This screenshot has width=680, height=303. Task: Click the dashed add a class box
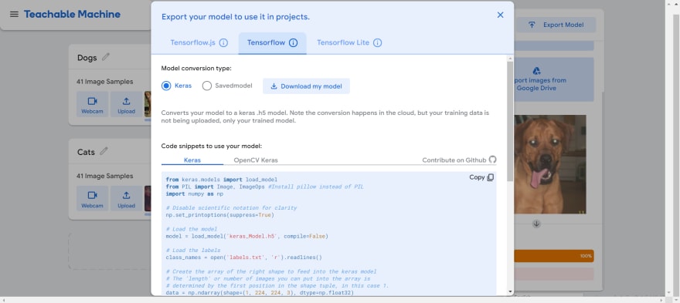[x=110, y=251]
